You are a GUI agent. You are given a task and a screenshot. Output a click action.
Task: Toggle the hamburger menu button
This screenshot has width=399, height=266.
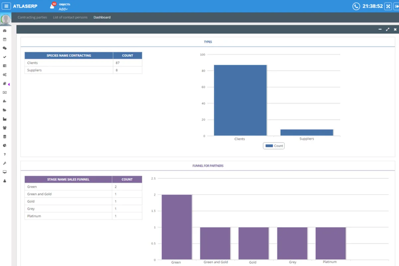[6, 6]
